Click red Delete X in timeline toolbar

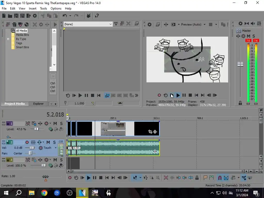(x=166, y=178)
